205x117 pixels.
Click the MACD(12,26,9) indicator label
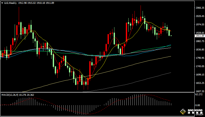[x=10, y=95]
